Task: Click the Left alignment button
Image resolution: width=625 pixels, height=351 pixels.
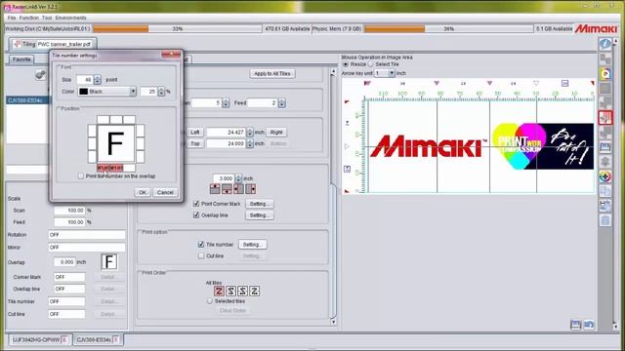Action: (195, 133)
